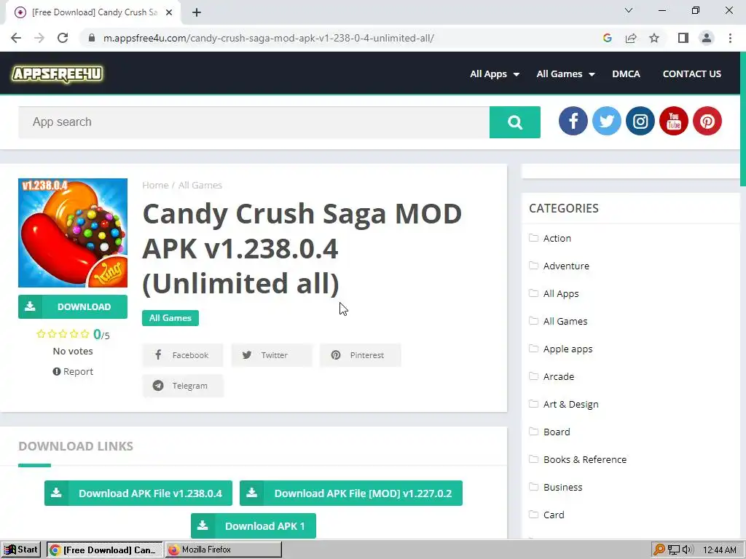The width and height of the screenshot is (746, 559).
Task: Click the Chrome taskbar item
Action: pyautogui.click(x=105, y=550)
